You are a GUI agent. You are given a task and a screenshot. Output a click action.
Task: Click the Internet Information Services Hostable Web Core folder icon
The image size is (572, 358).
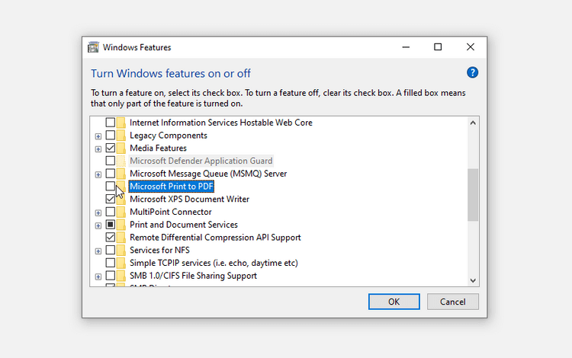tap(122, 123)
